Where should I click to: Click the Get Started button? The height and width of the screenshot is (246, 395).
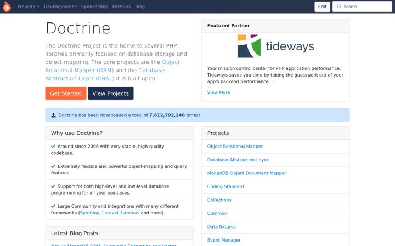[66, 93]
